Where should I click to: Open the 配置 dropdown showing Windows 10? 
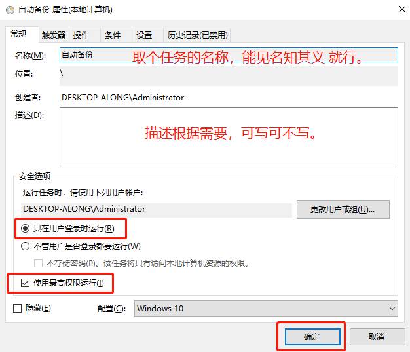(266, 308)
